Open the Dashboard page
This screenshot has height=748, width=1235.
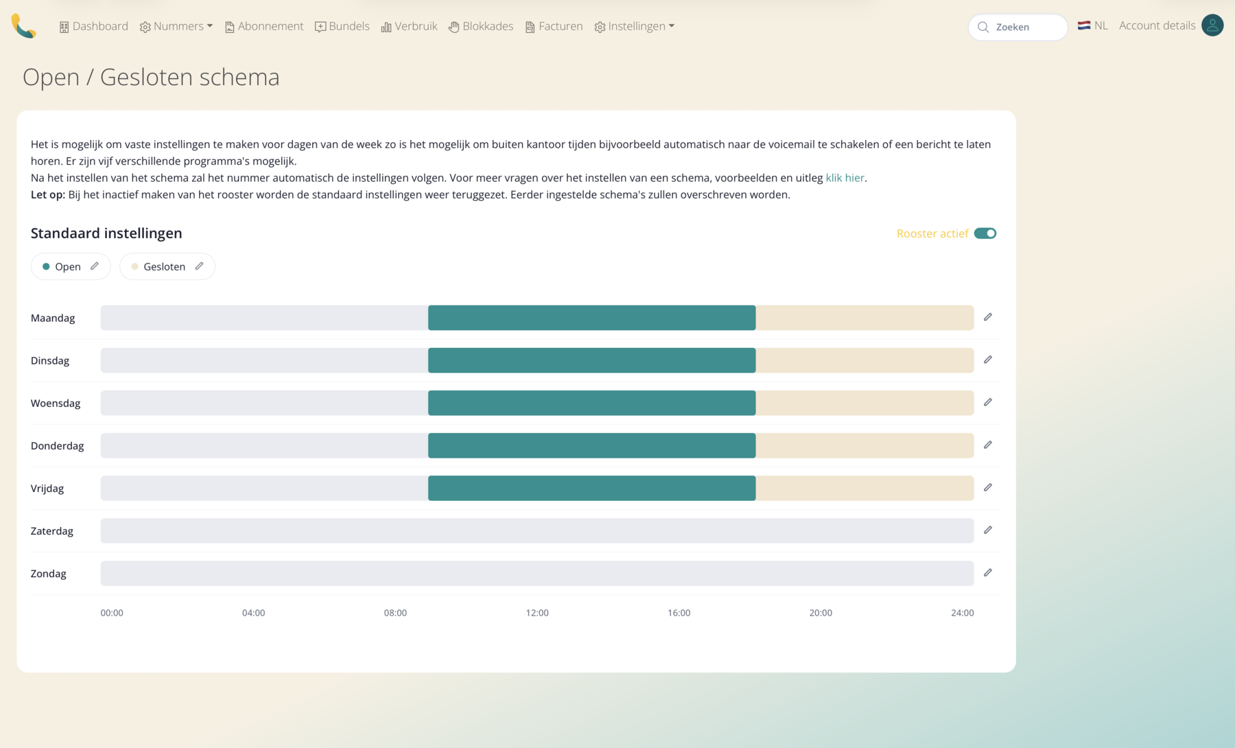(x=93, y=26)
